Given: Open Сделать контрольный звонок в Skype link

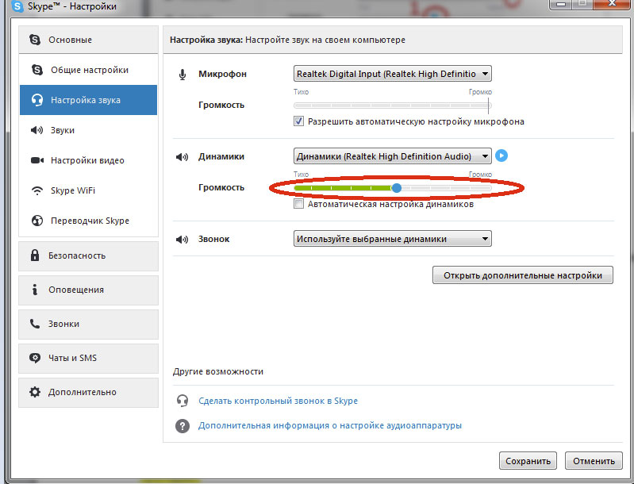Looking at the screenshot, I should coord(278,401).
